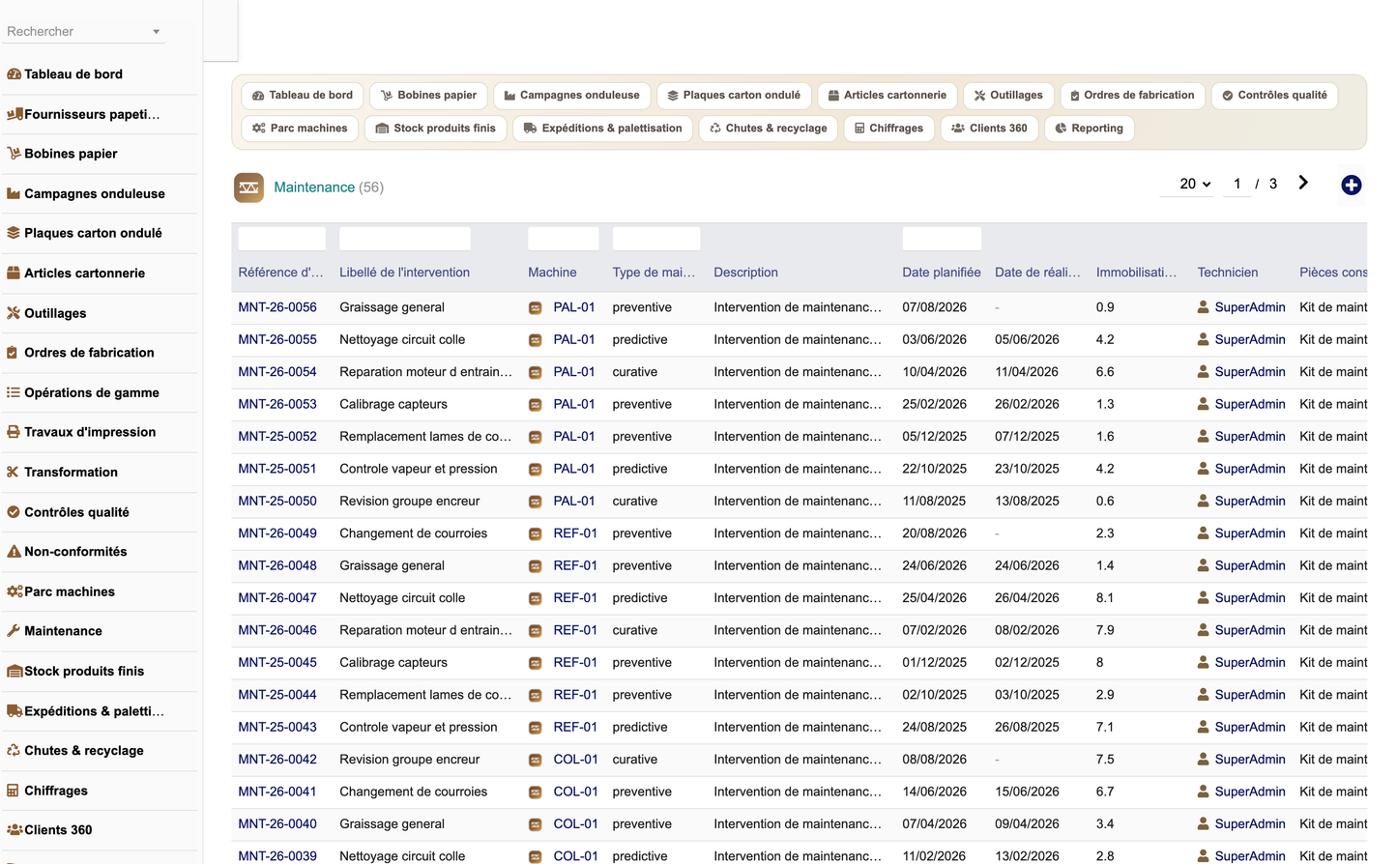The height and width of the screenshot is (864, 1397).
Task: Open REF-01 machine link in MNT-26-0049 row
Action: click(x=575, y=533)
